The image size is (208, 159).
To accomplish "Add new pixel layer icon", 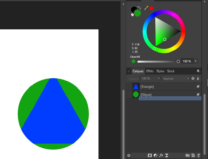I will (193, 155).
